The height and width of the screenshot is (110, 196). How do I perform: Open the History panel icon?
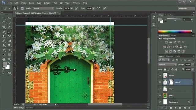(154, 17)
